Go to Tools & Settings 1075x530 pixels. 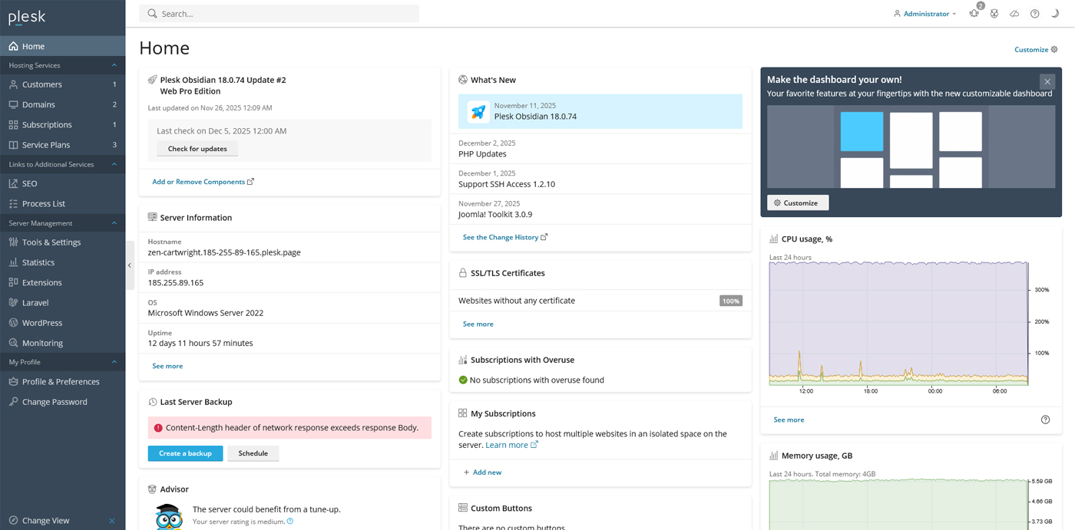(51, 242)
